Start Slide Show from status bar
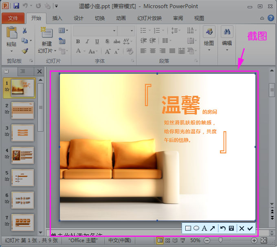Image resolution: width=277 pixels, height=247 pixels. [182, 240]
